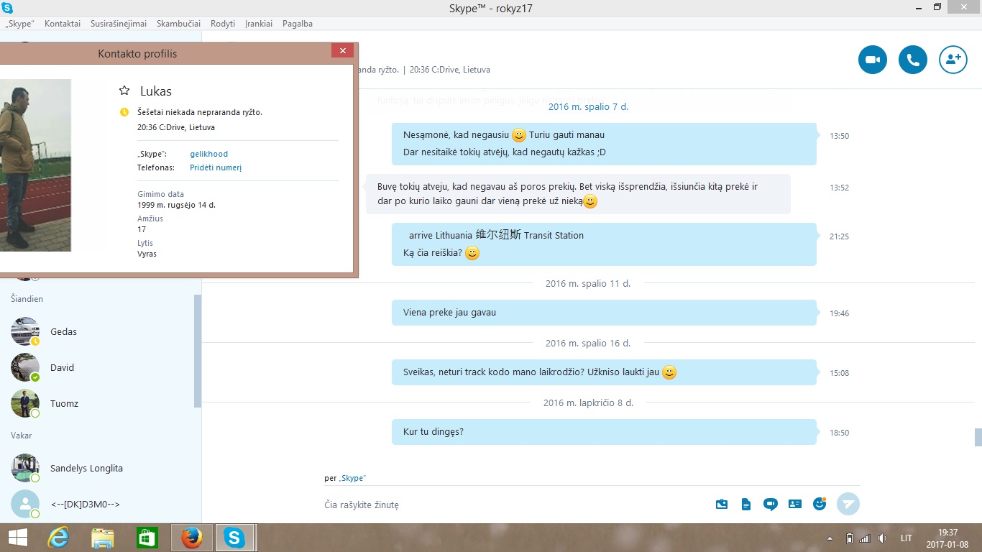
Task: Open the Susirašinėjimai menu
Action: [x=119, y=24]
